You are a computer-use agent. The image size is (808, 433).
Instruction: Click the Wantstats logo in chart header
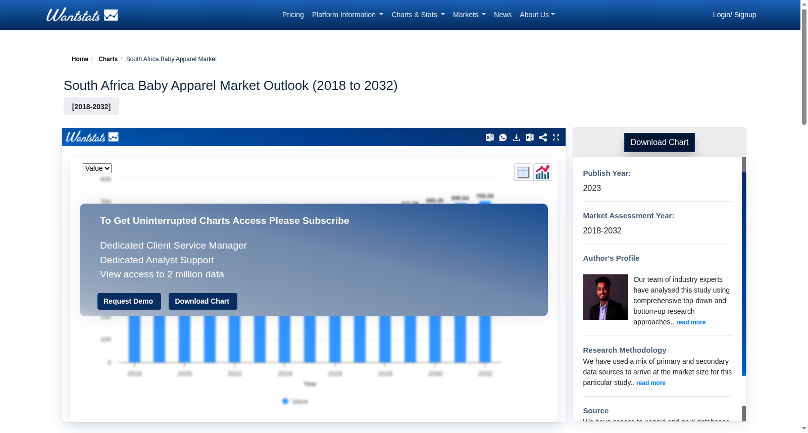[92, 137]
